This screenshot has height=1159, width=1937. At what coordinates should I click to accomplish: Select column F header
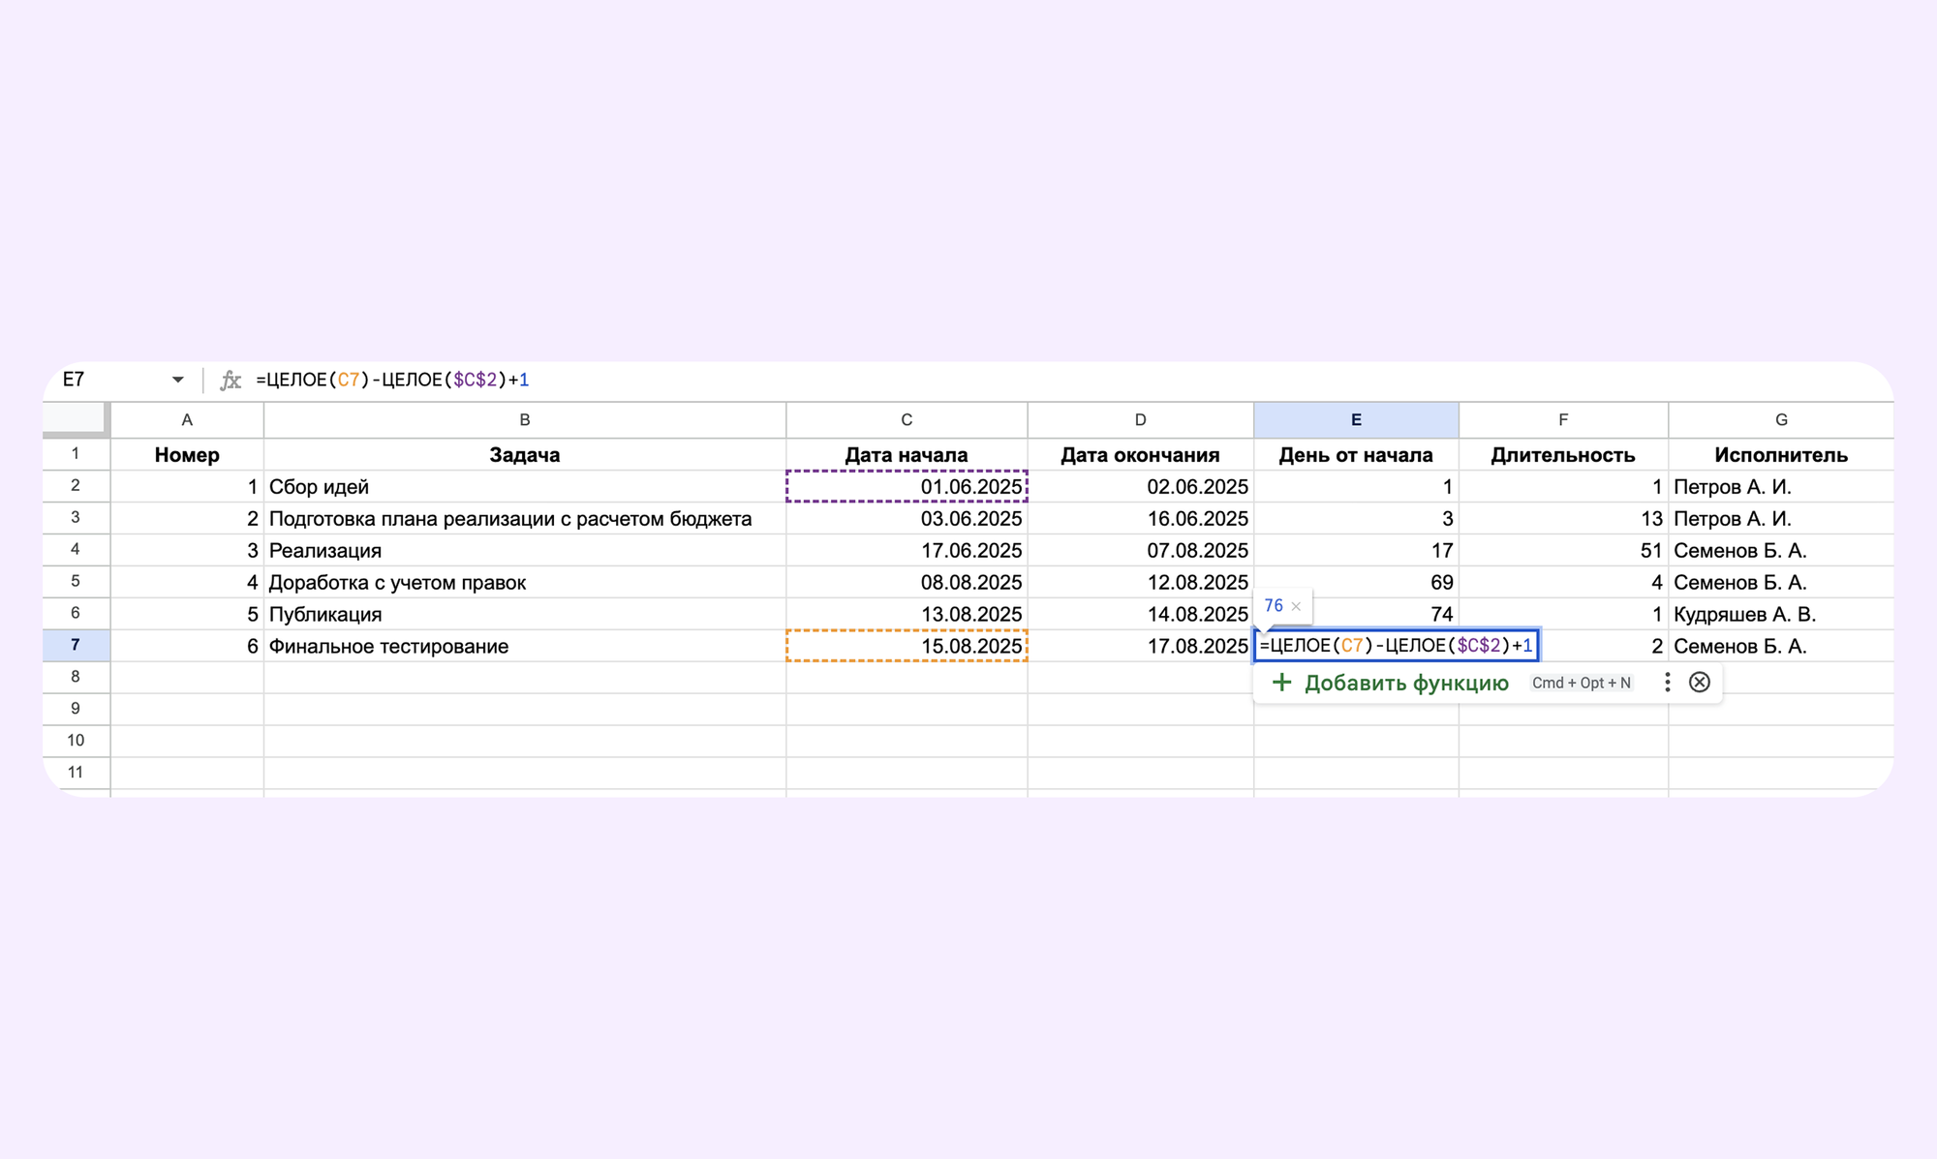1563,420
